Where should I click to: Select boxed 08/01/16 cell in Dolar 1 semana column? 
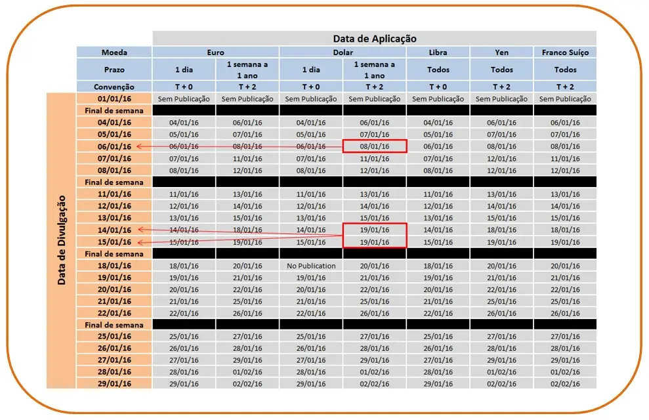pos(375,146)
